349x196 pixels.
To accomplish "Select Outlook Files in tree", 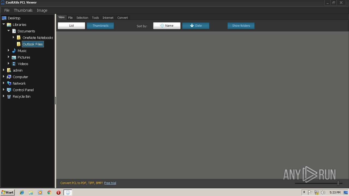I will [33, 44].
